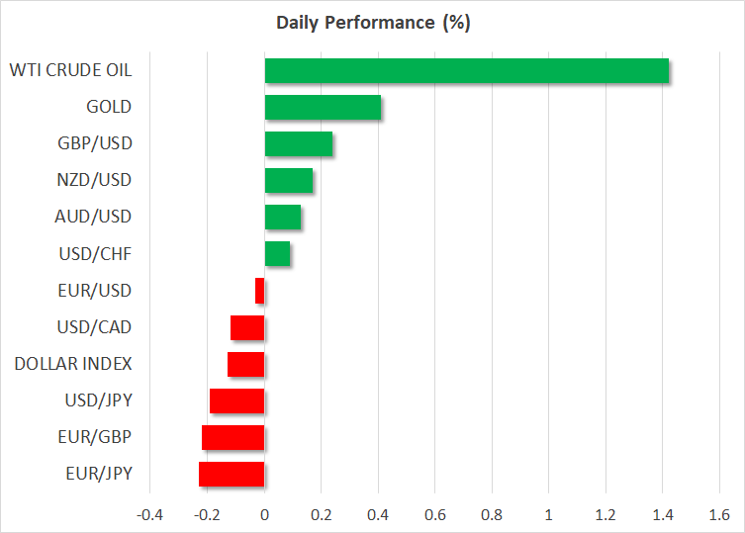Image resolution: width=745 pixels, height=533 pixels.
Task: Click the red EUR/JPY bar
Action: click(232, 474)
